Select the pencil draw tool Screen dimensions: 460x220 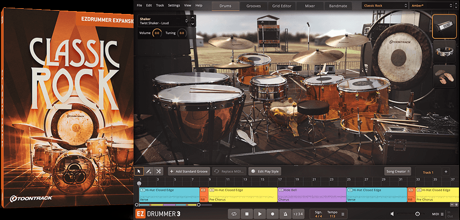click(x=148, y=171)
